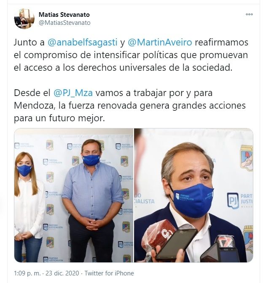Open left photo of two people in masks
The image size is (266, 283).
click(x=74, y=195)
